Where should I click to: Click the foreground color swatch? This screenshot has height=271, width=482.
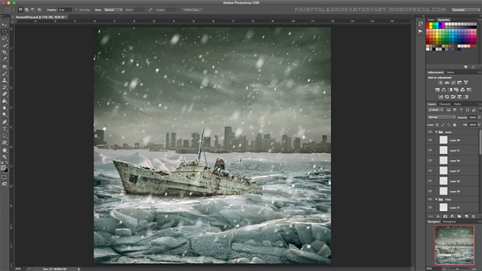tap(3, 168)
